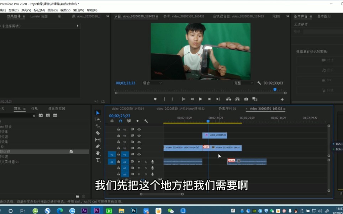
Task: Select the Selection tool in the timeline toolbar
Action: pos(98,112)
